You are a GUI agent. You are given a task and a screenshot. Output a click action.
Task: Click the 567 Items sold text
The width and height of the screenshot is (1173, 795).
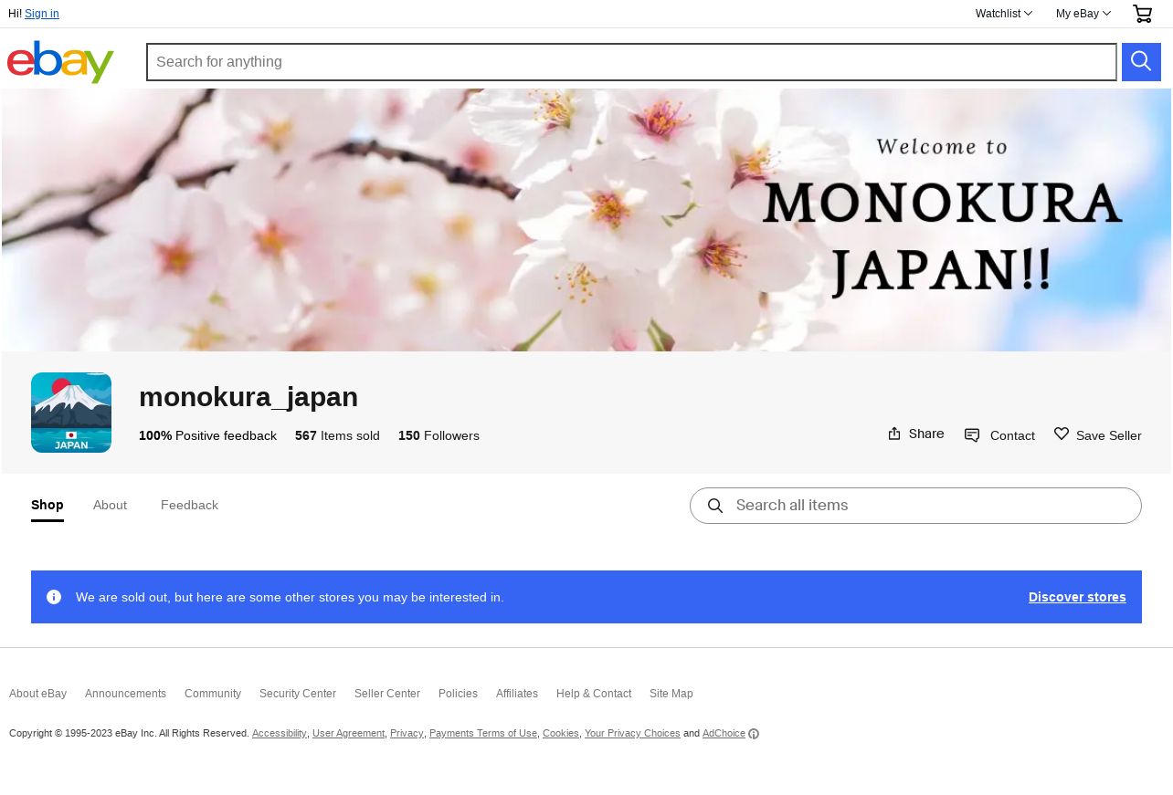[x=337, y=436]
